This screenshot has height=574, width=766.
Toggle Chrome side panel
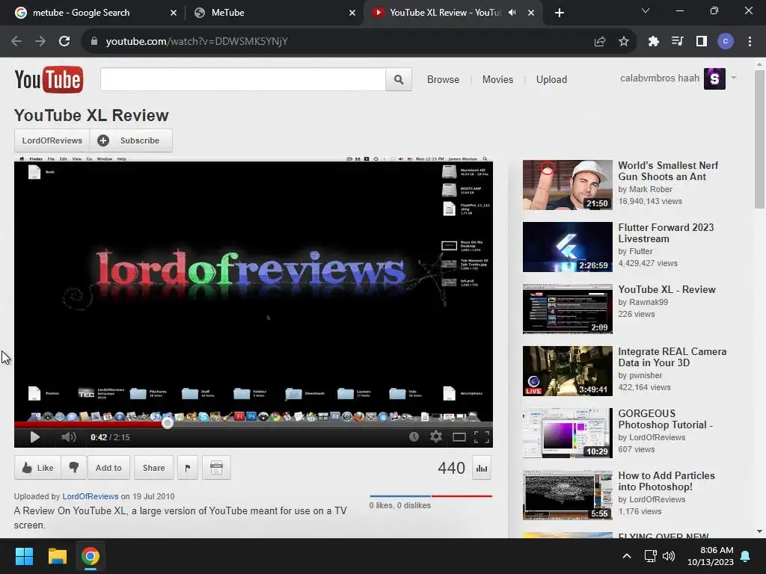click(x=702, y=42)
